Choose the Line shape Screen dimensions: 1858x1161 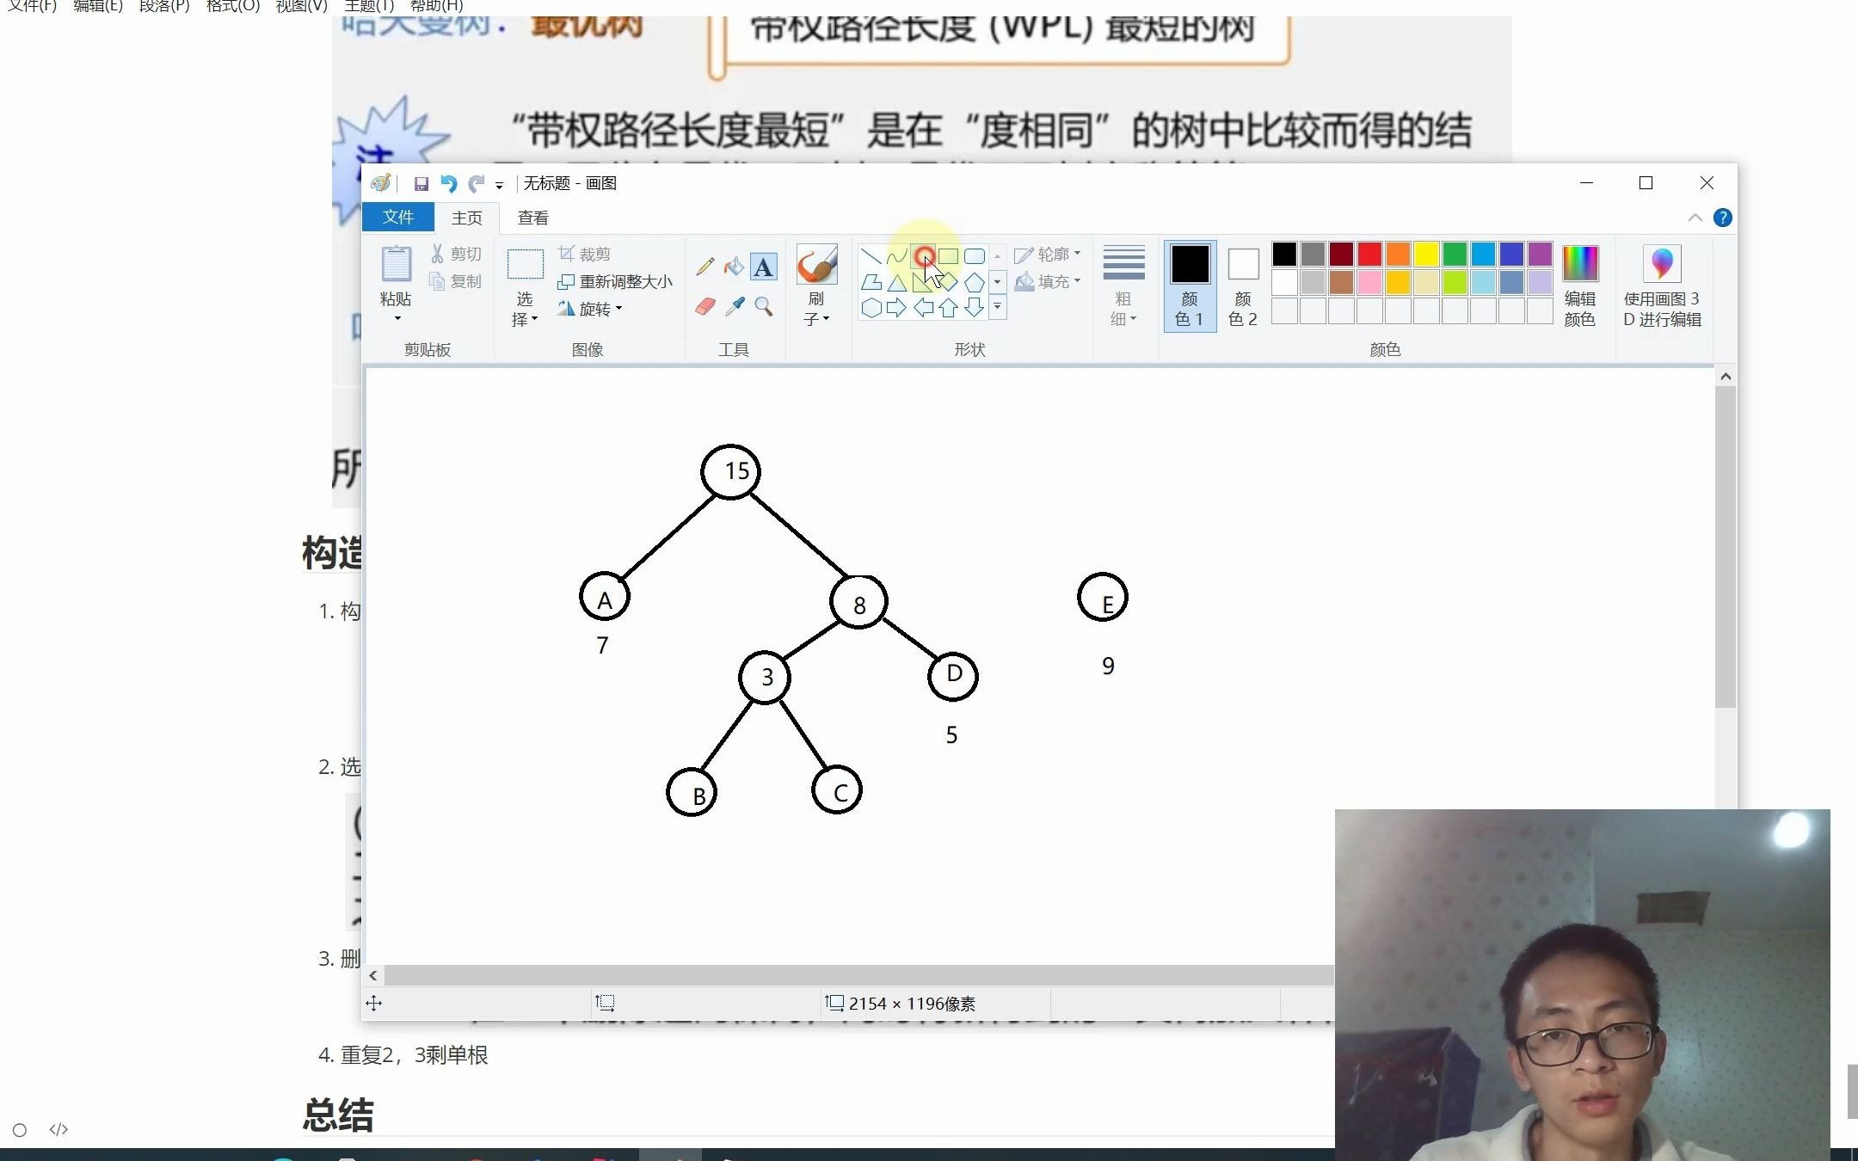[x=871, y=256]
